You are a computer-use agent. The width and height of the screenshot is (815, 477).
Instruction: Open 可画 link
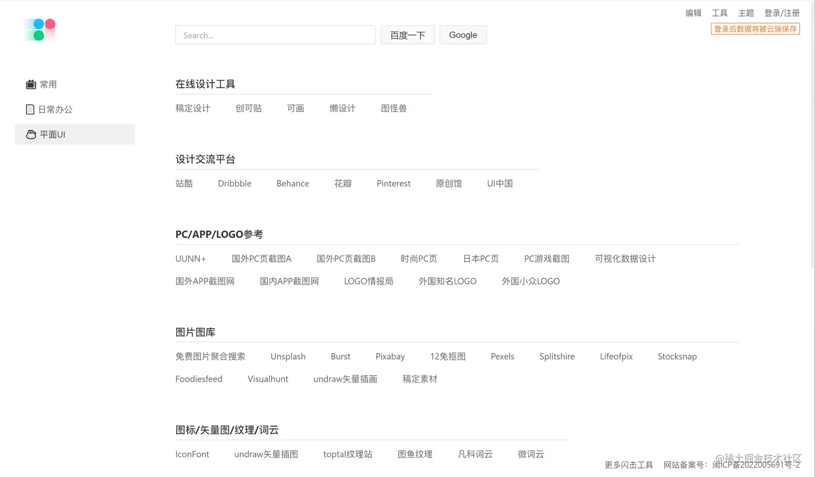(x=295, y=108)
